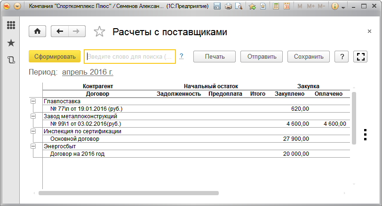This screenshot has height=206, width=382.
Task: Change period апрель 2016 г. link
Action: [x=88, y=72]
